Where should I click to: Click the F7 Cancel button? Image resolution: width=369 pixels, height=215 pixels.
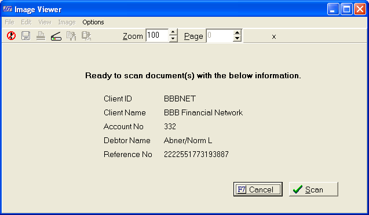click(x=258, y=189)
